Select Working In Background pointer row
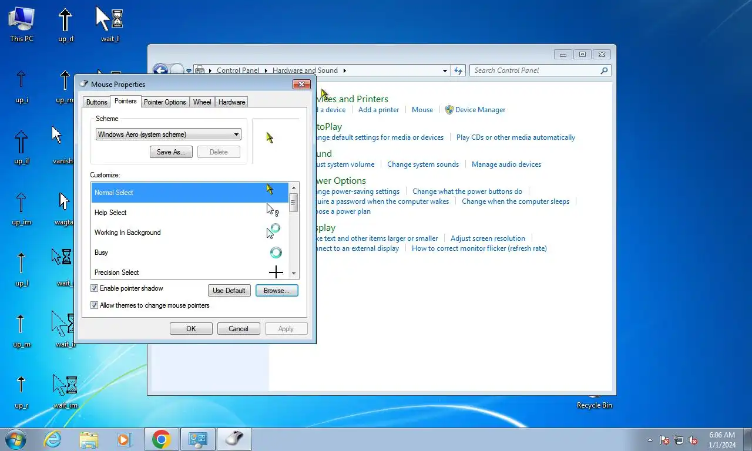The height and width of the screenshot is (451, 752). coord(190,233)
